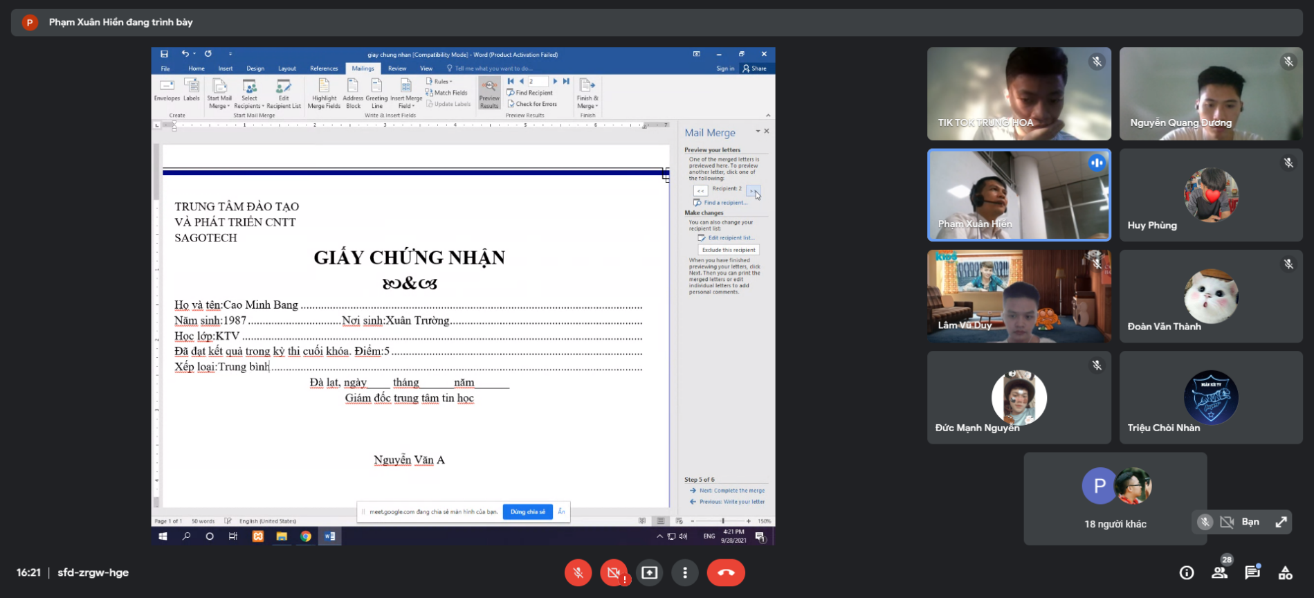Switch to the Layout ribbon tab
This screenshot has height=598, width=1314.
coord(287,69)
